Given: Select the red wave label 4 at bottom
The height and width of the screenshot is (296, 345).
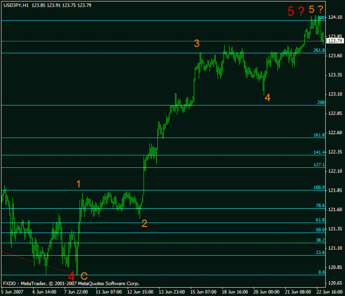Looking at the screenshot, I should pyautogui.click(x=71, y=276).
